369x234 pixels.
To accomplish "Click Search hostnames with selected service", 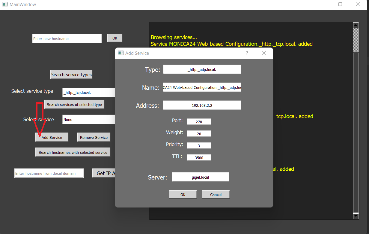I will click(73, 152).
